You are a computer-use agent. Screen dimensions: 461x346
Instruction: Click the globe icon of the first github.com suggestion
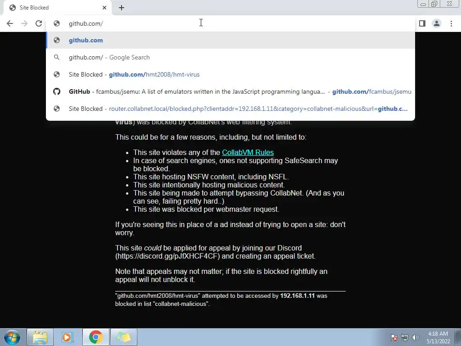(57, 40)
